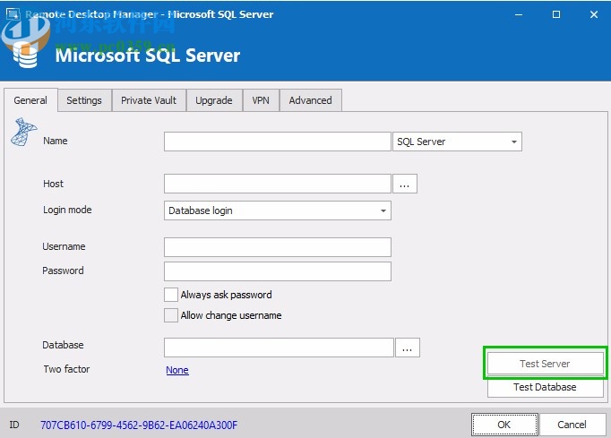611x438 pixels.
Task: Open the Advanced tab
Action: 311,100
